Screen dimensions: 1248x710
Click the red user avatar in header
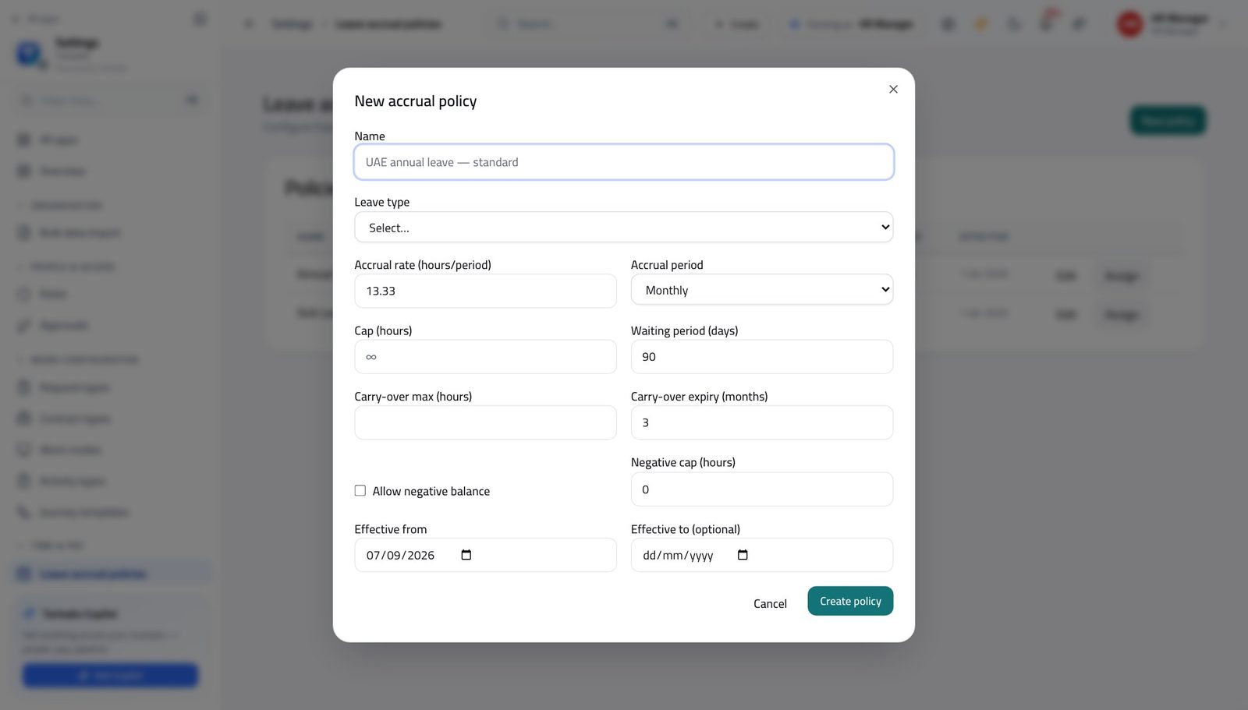tap(1129, 24)
